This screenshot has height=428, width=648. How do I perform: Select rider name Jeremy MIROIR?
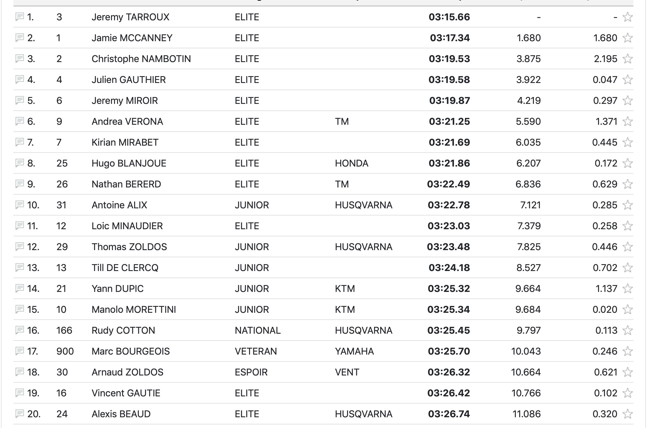click(x=125, y=101)
